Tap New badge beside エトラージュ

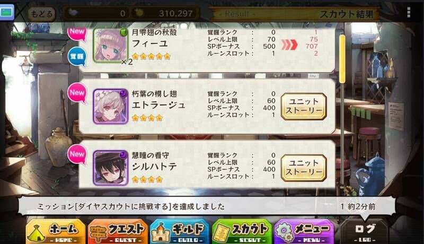click(77, 93)
